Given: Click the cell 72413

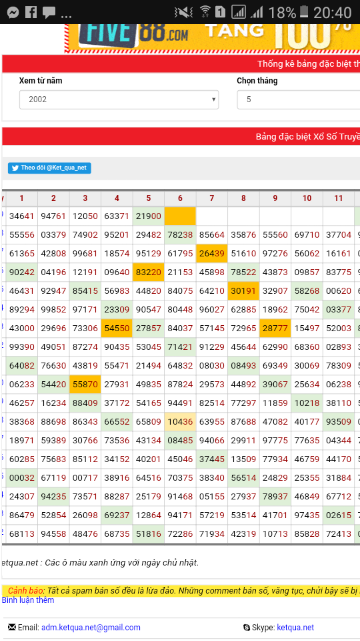Looking at the screenshot, I should [x=339, y=534].
